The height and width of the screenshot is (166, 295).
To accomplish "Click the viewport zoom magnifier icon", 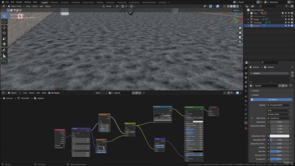I will point(240,28).
